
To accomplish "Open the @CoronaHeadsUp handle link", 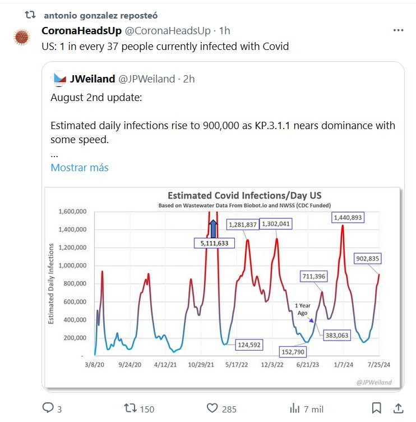I will [x=167, y=30].
